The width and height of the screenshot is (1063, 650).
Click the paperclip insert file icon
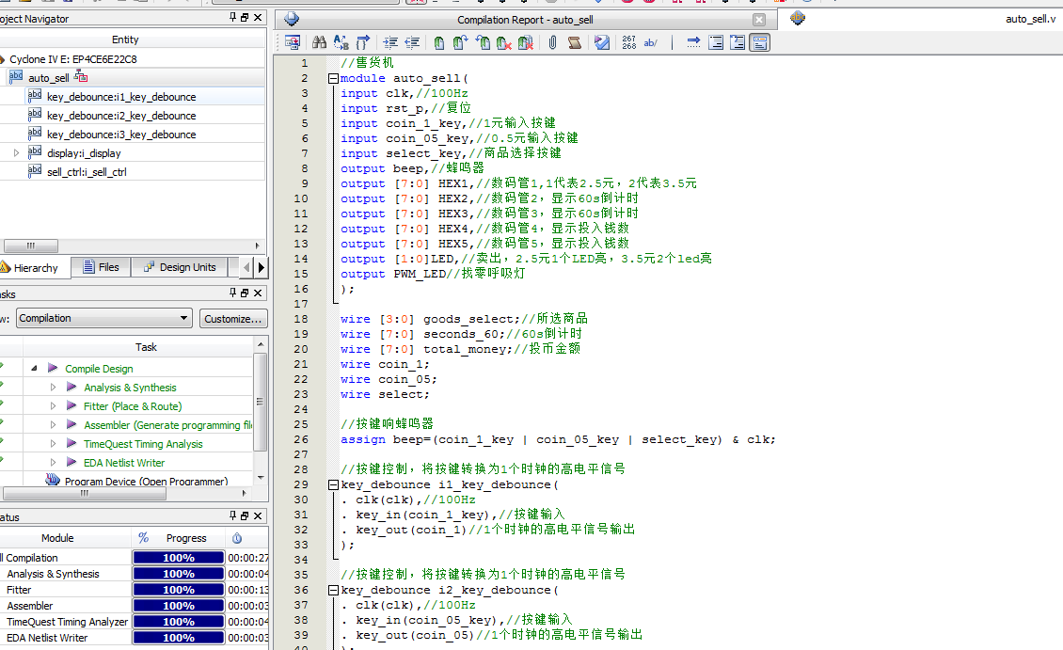click(x=552, y=42)
